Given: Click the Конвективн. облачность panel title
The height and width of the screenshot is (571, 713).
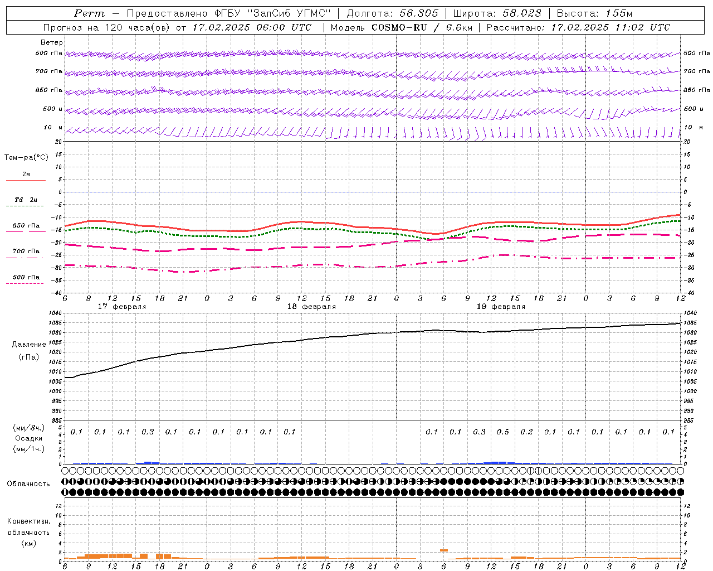Looking at the screenshot, I should click(x=28, y=532).
